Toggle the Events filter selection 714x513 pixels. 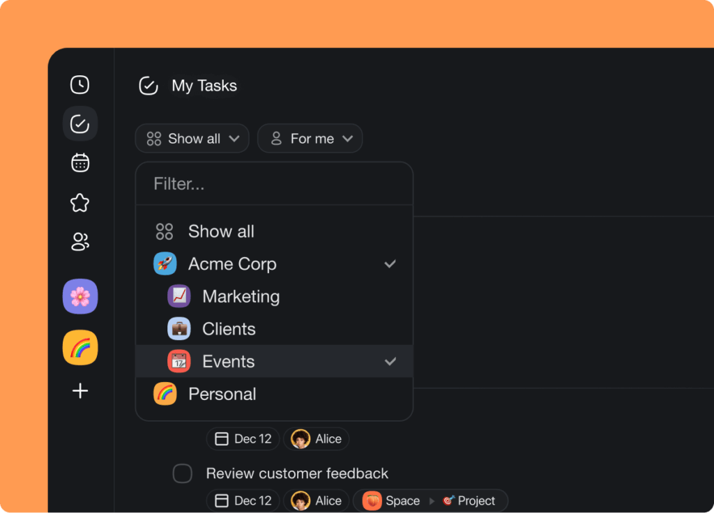click(x=229, y=361)
